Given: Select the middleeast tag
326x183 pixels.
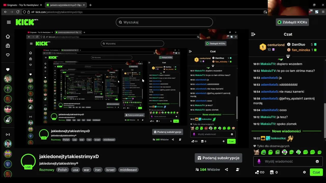Looking at the screenshot, I should point(128,170).
